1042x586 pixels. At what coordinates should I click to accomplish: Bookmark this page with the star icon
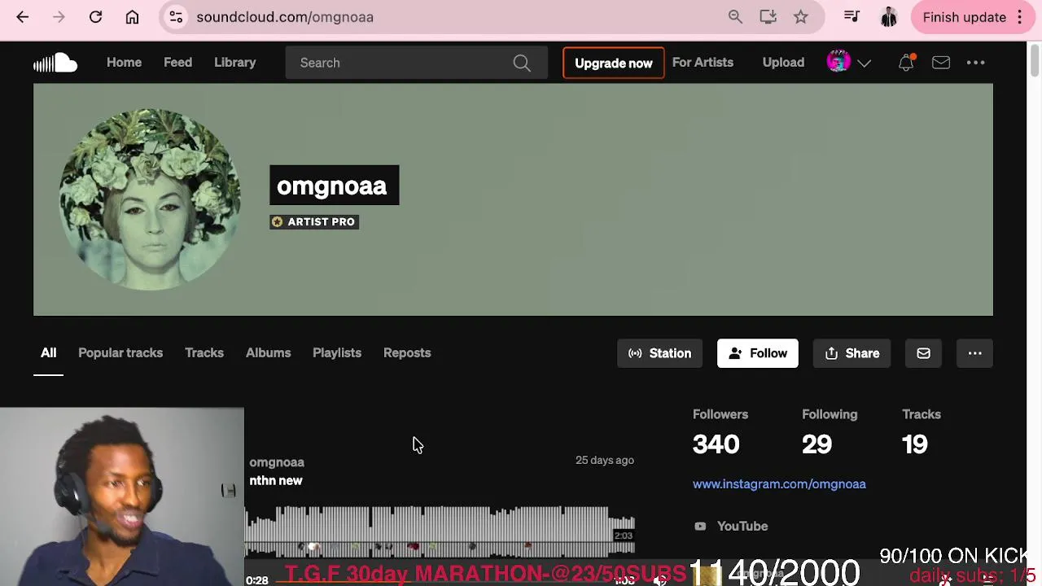point(801,17)
